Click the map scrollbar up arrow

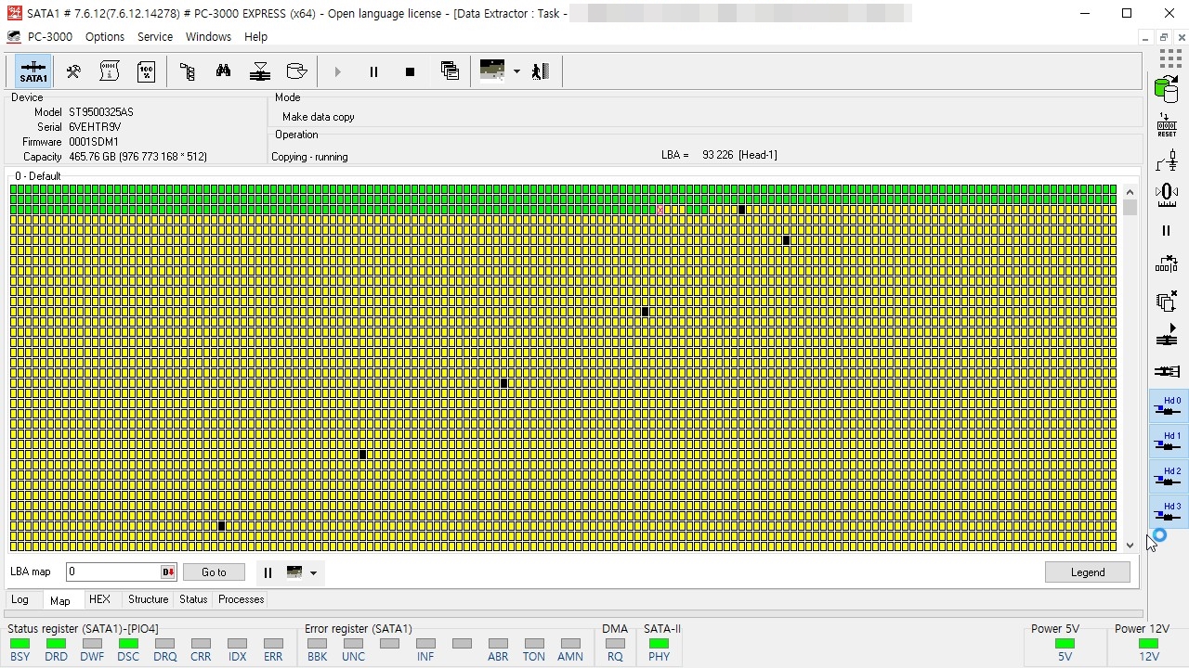(1130, 192)
